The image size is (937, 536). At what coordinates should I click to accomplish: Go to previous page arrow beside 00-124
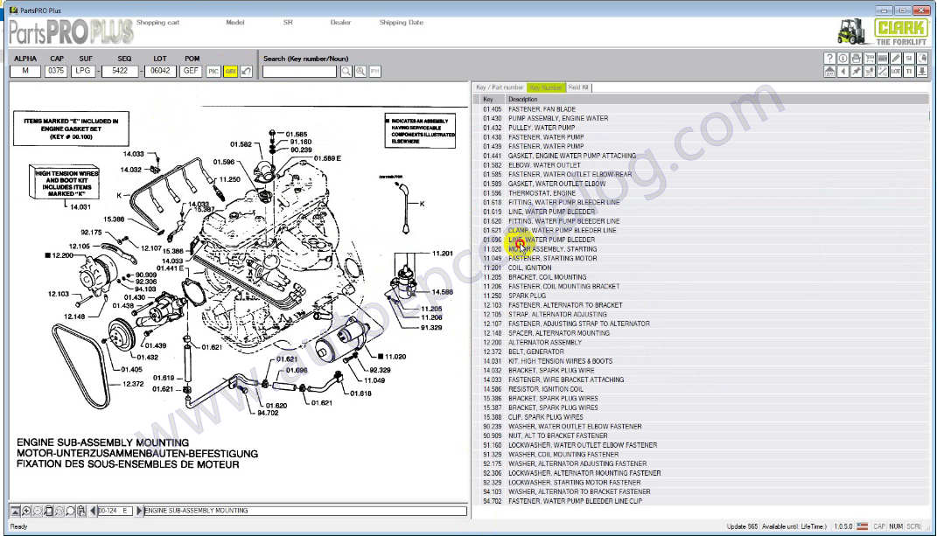pyautogui.click(x=92, y=511)
